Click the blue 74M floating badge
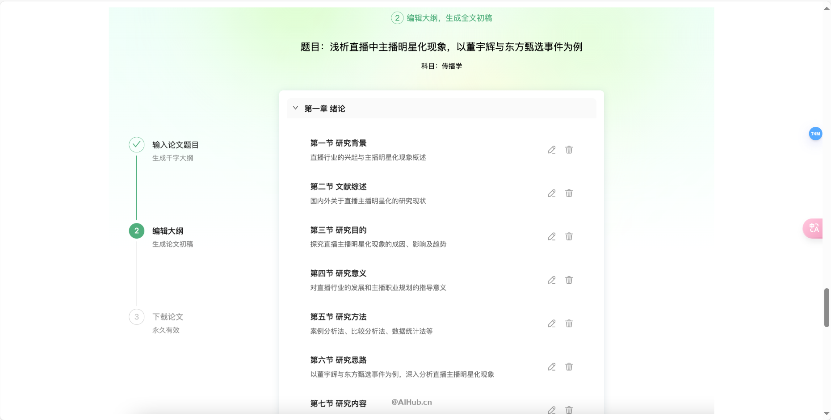Image resolution: width=831 pixels, height=420 pixels. (815, 134)
